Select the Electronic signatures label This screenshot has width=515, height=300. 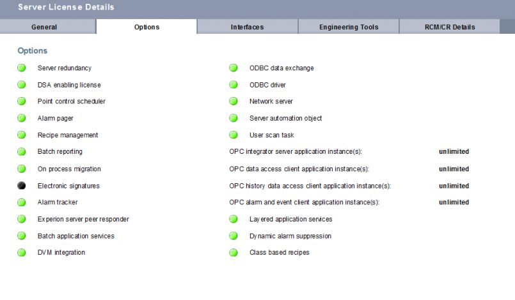(68, 186)
